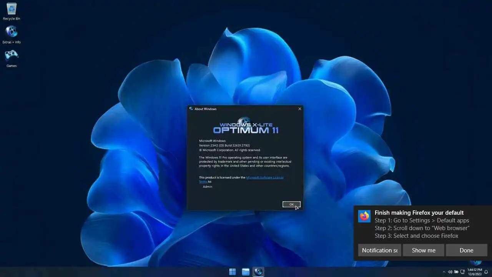Open the Windows Start button on taskbar
Screen dimensions: 492x277
tap(233, 272)
